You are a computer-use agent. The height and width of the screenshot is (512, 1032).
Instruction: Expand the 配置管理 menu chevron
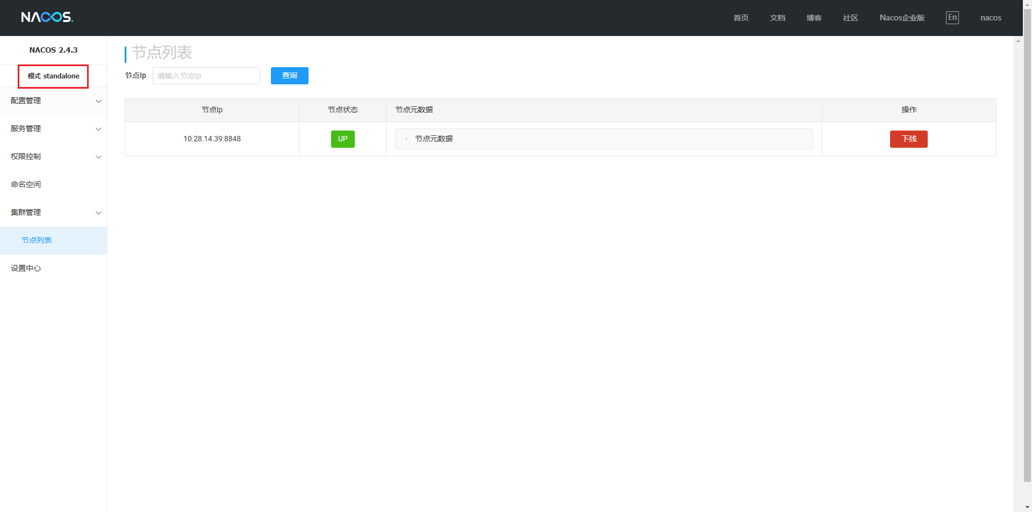pos(98,101)
